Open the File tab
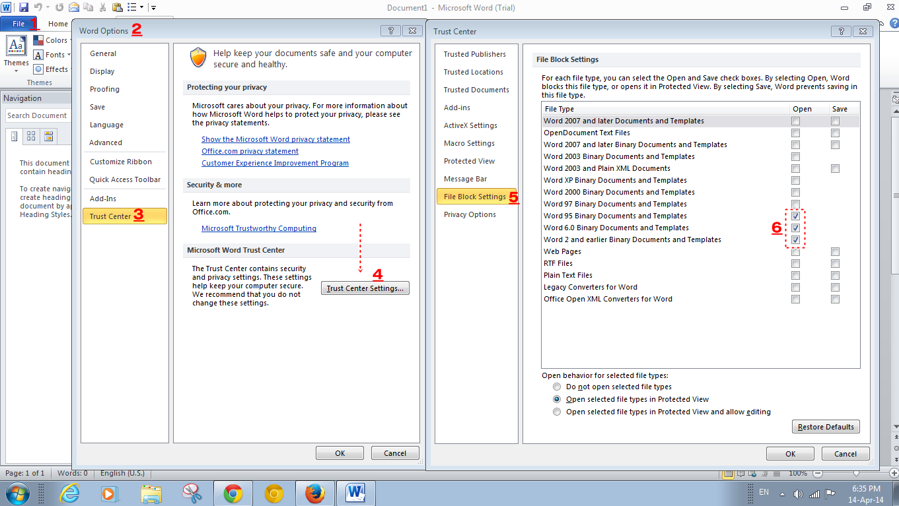This screenshot has width=899, height=506. 18,24
